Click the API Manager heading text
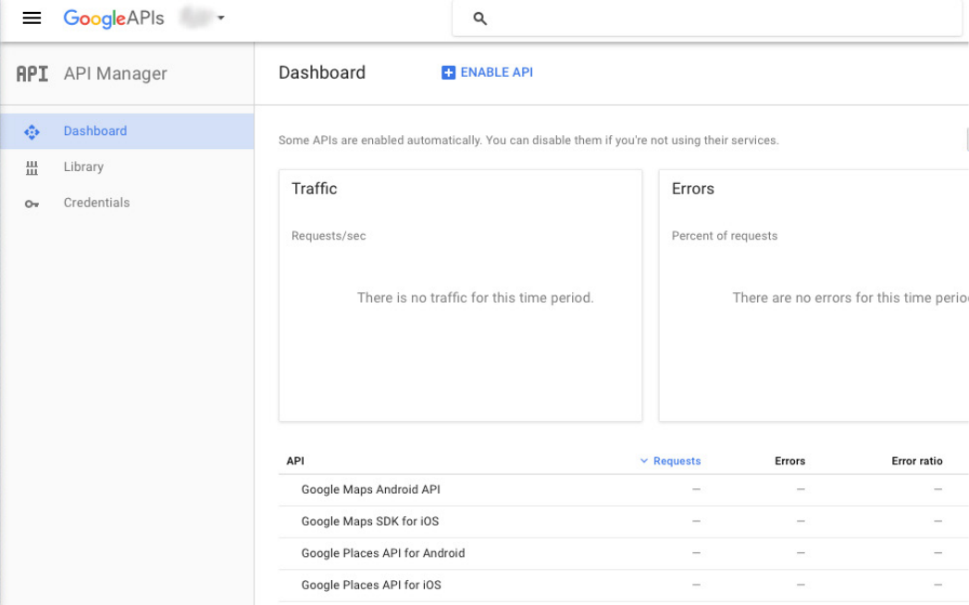969x605 pixels. click(x=115, y=73)
